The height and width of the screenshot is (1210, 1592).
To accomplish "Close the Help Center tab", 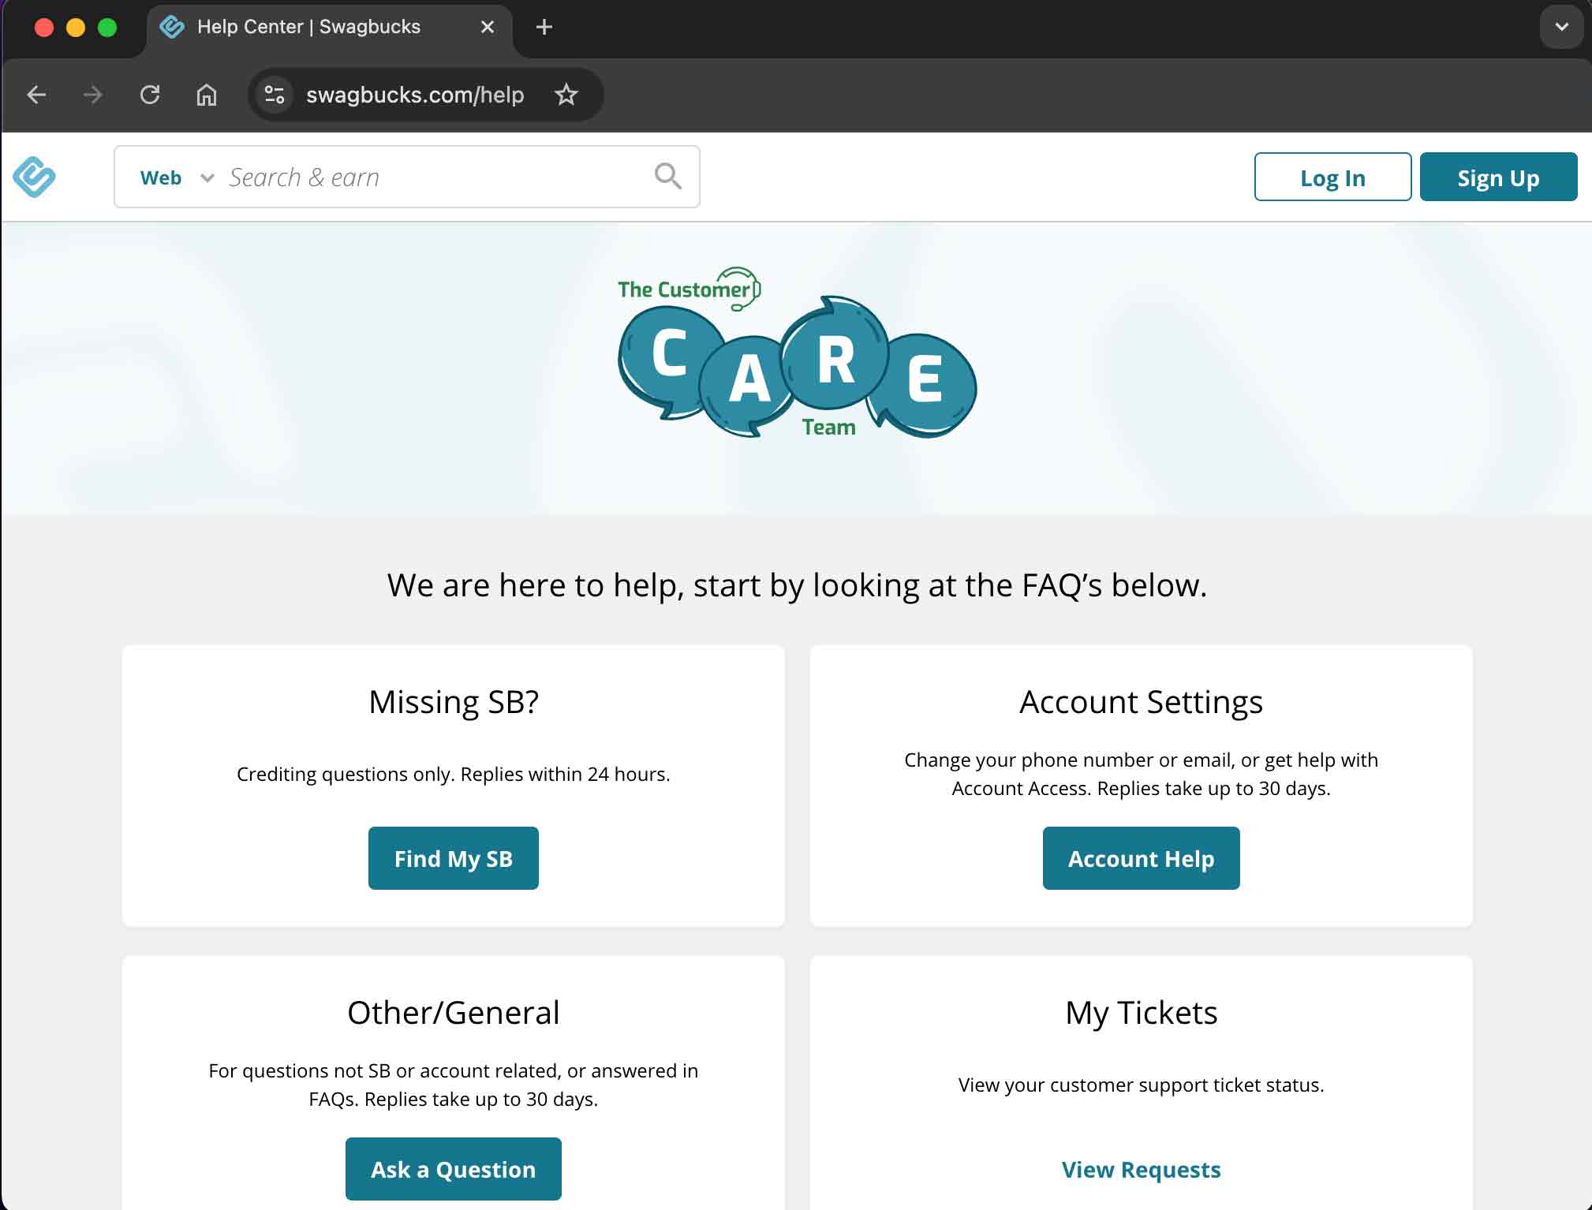I will (488, 27).
